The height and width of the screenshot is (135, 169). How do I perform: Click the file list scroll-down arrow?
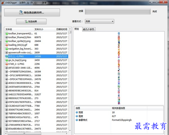pos(70,130)
